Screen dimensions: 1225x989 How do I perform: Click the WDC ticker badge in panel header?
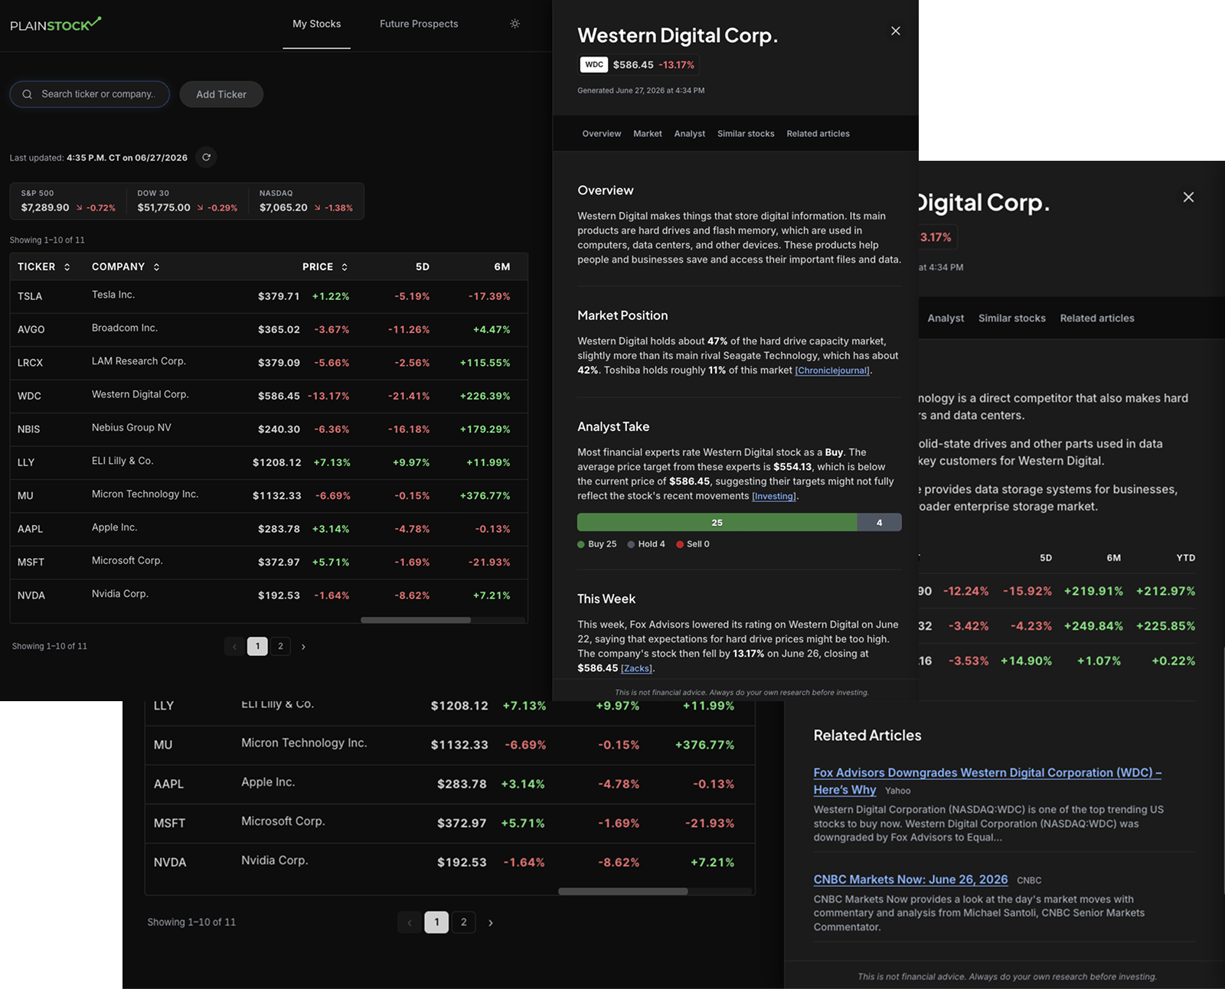point(594,65)
